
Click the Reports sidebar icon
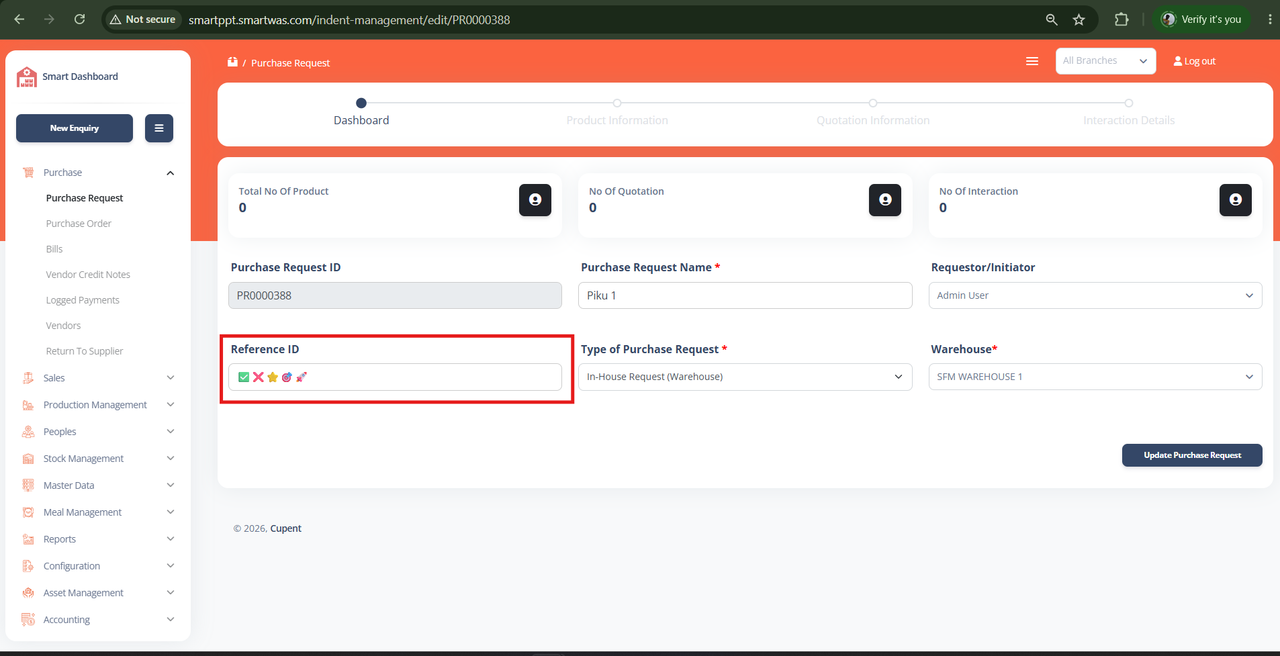[28, 539]
